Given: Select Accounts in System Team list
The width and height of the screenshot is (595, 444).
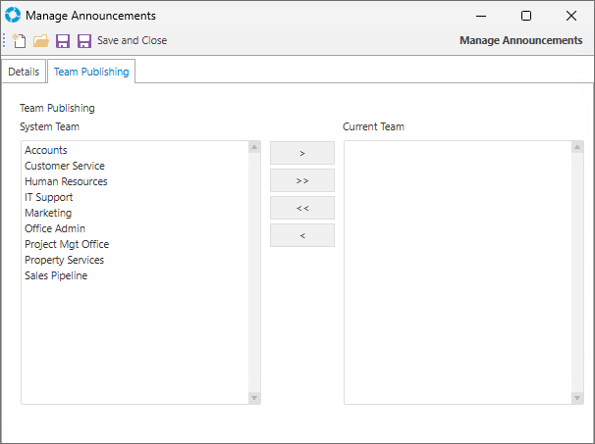Looking at the screenshot, I should pos(46,150).
